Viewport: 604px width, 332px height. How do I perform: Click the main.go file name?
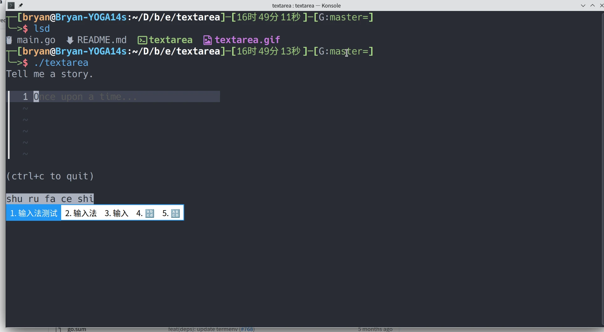point(36,40)
